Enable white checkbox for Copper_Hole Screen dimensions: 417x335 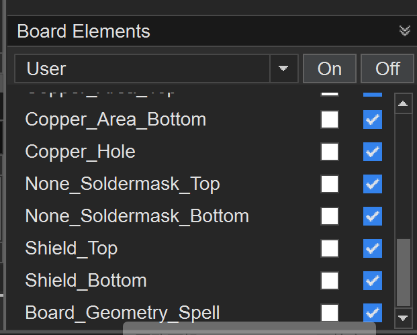pos(330,152)
